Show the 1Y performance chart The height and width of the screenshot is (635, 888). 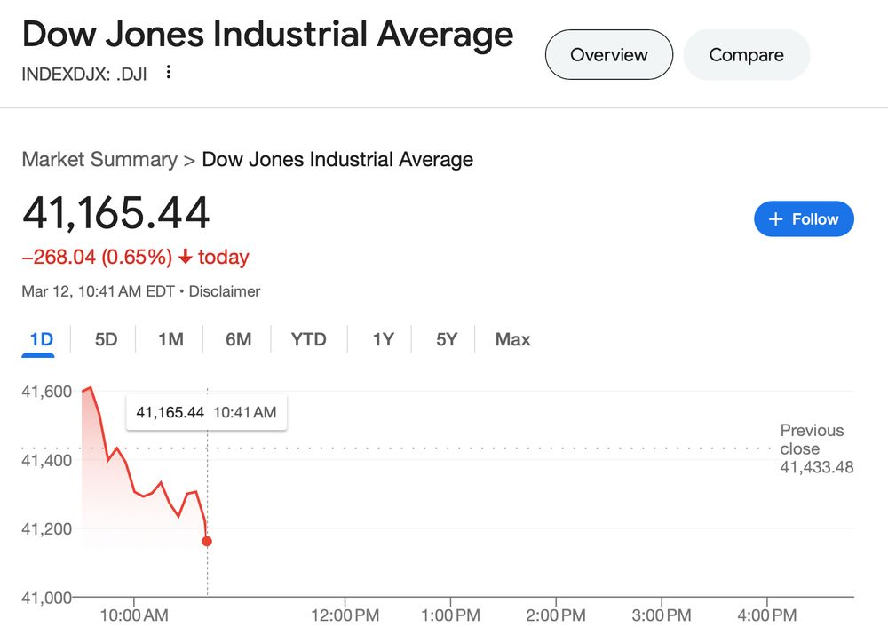tap(382, 339)
